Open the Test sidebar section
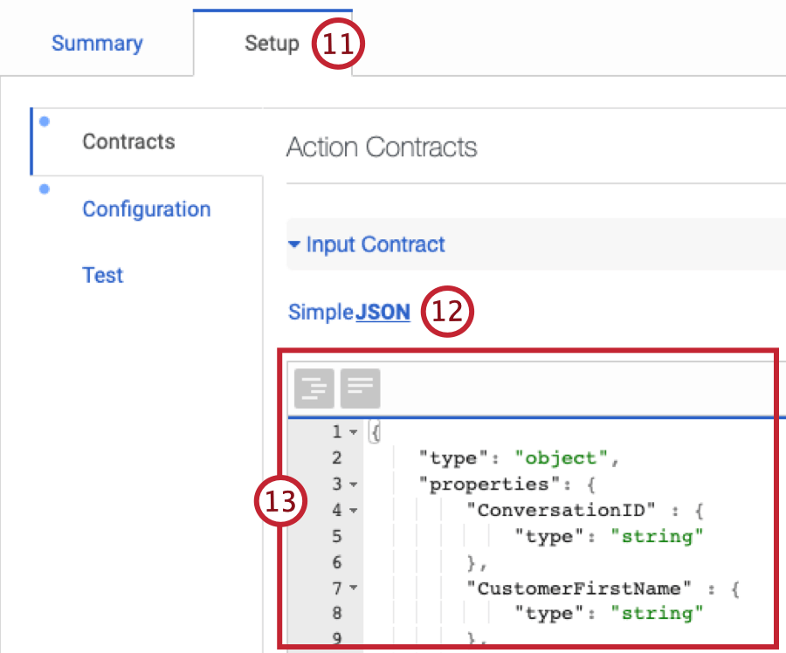The height and width of the screenshot is (653, 786). coord(102,275)
